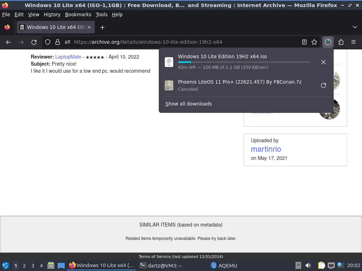Retry the canceled Phoenix LiteOS download
The width and height of the screenshot is (362, 271).
point(323,85)
